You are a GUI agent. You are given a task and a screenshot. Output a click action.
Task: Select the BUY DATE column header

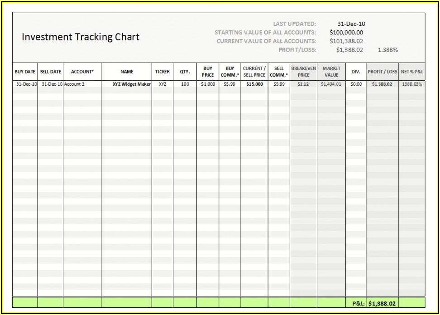coord(25,72)
